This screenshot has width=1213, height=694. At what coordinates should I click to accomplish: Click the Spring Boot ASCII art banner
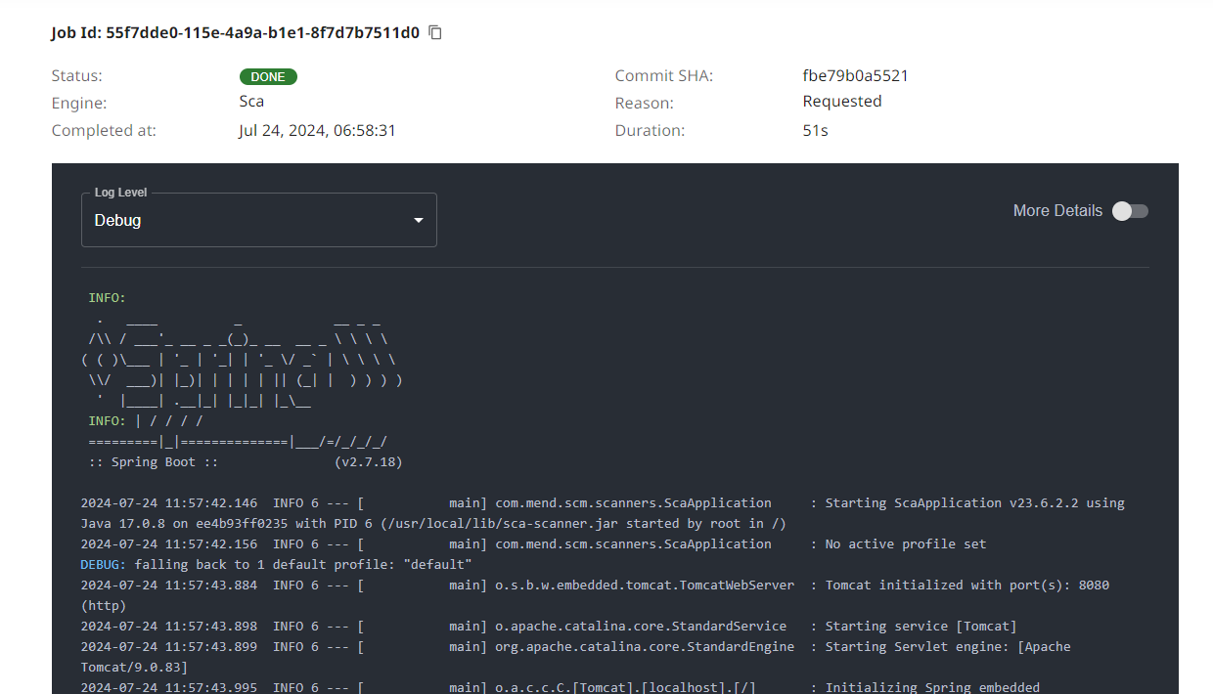[x=240, y=361]
